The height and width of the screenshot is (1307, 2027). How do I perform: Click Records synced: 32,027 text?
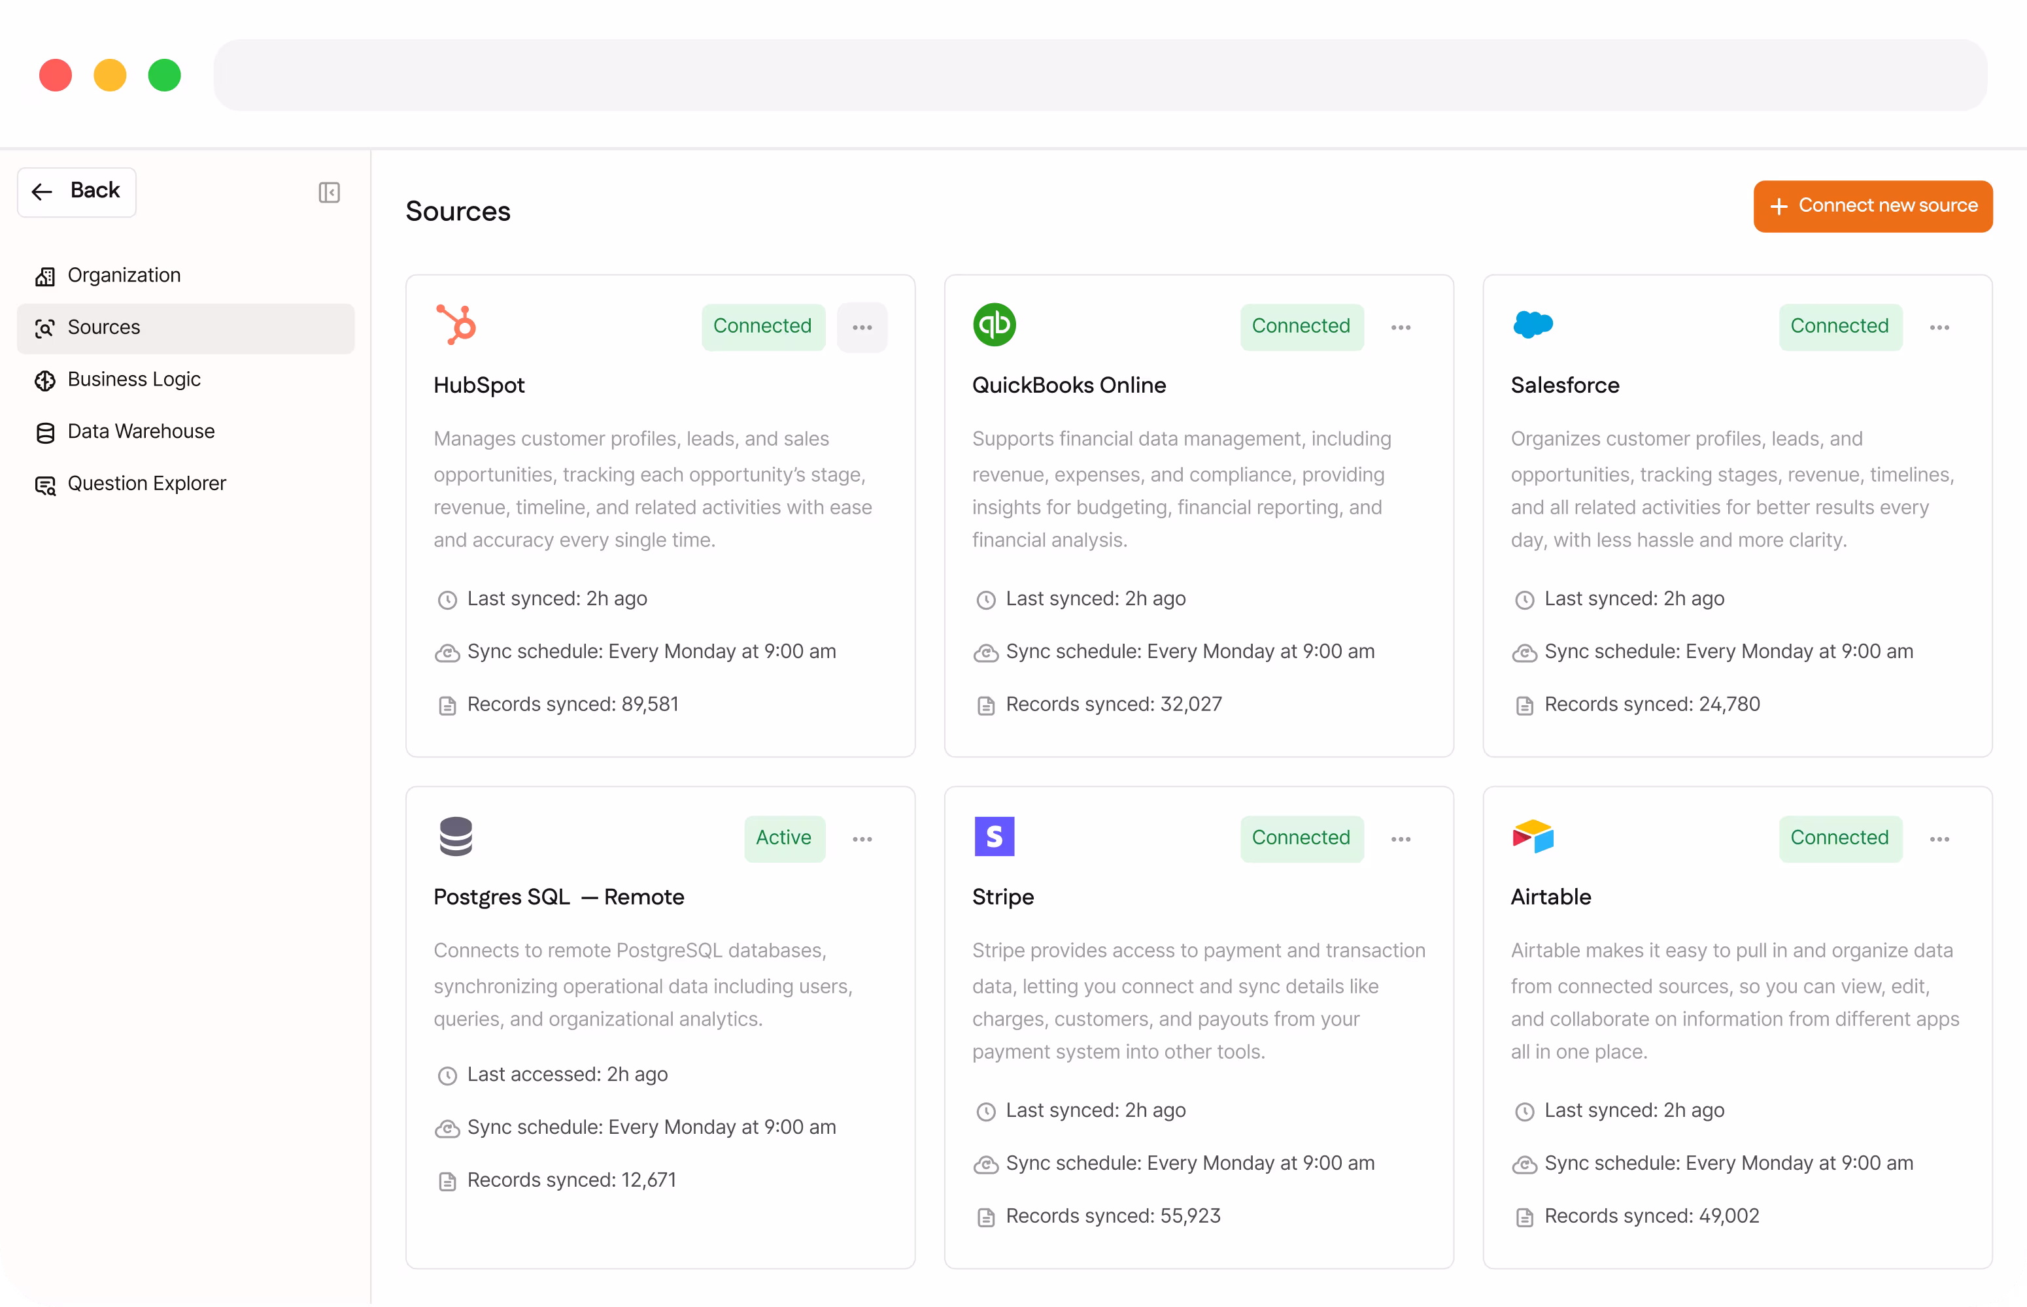(1114, 704)
